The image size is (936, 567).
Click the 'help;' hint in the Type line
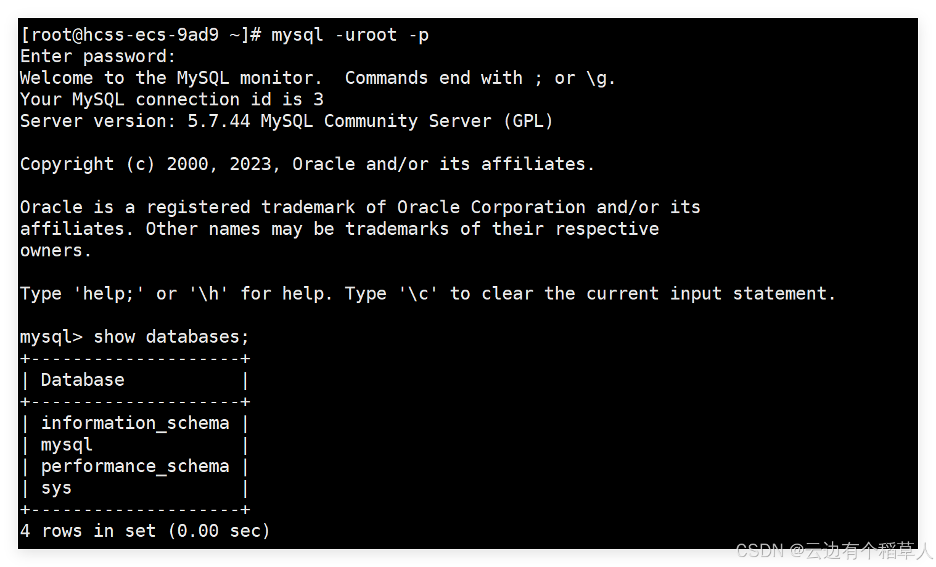coord(109,294)
